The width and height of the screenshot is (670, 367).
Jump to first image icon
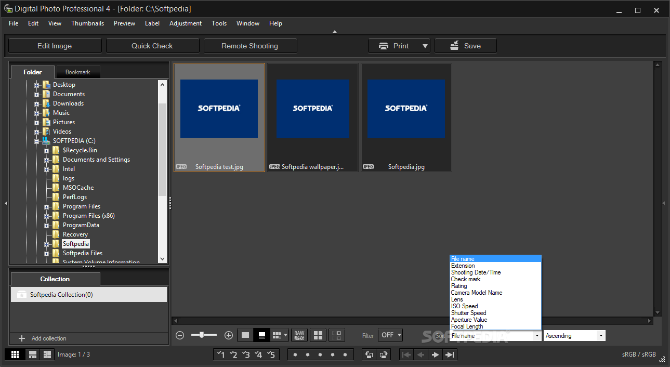coord(406,355)
